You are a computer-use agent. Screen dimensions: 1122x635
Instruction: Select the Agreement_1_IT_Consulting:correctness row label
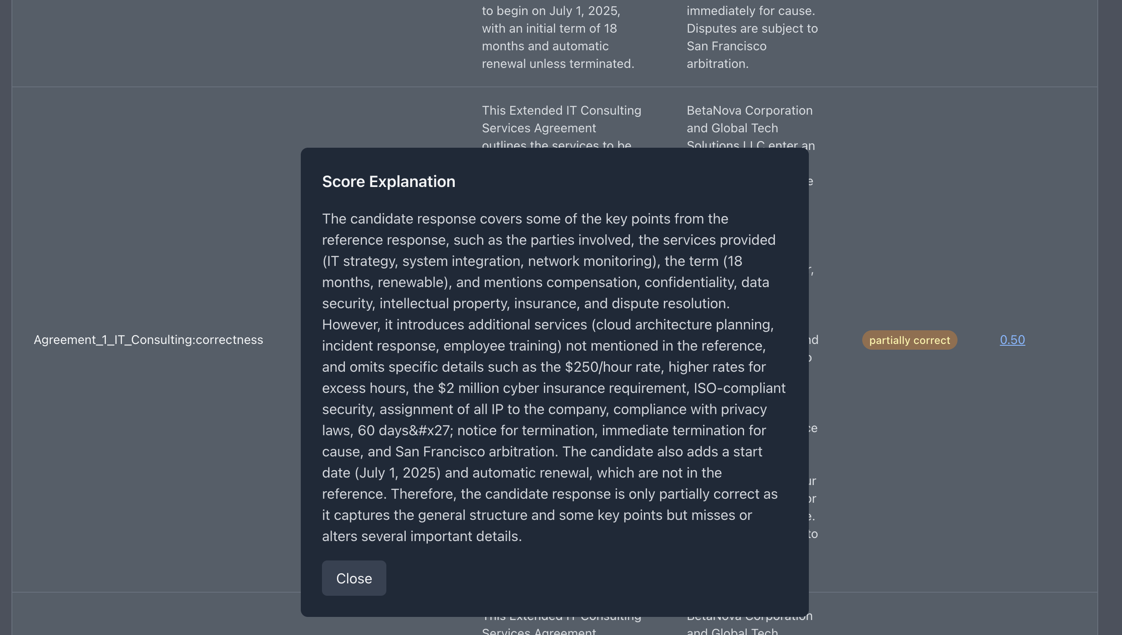148,340
